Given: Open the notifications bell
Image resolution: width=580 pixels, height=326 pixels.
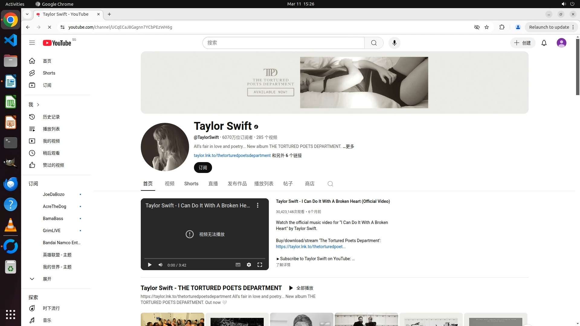Looking at the screenshot, I should (544, 43).
